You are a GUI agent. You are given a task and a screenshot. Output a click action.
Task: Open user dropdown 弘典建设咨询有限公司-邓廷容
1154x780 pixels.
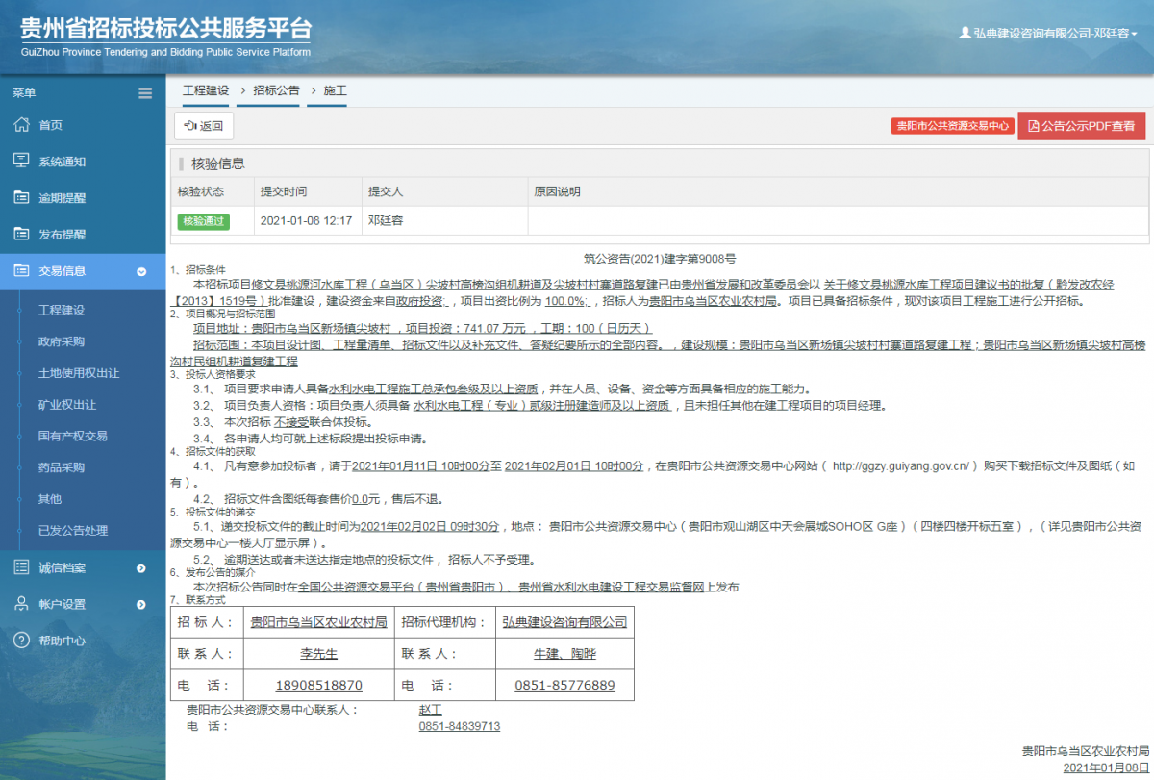(x=1049, y=33)
